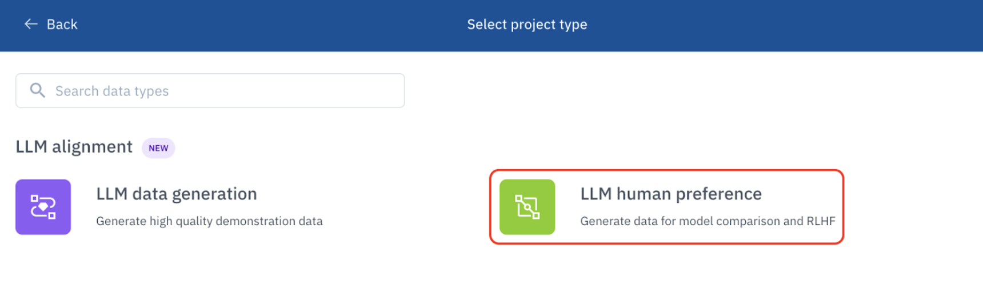Choose the LLM data generation title
983x304 pixels.
[x=177, y=194]
